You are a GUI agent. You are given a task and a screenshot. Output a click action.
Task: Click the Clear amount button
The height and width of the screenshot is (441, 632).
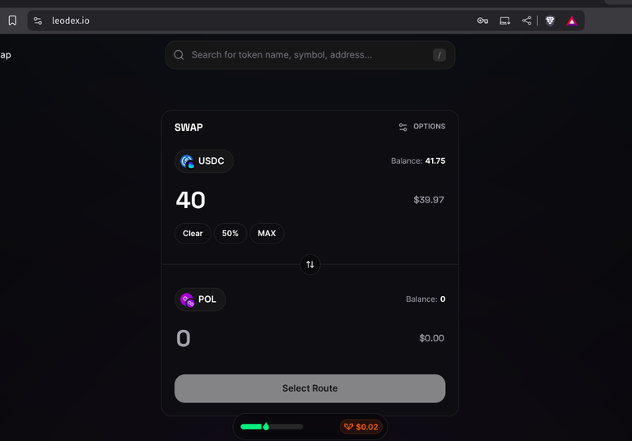(x=193, y=234)
